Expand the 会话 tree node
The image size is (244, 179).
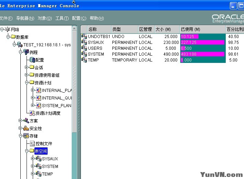(27, 67)
